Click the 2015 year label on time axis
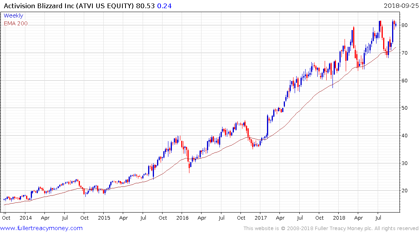 pos(104,218)
